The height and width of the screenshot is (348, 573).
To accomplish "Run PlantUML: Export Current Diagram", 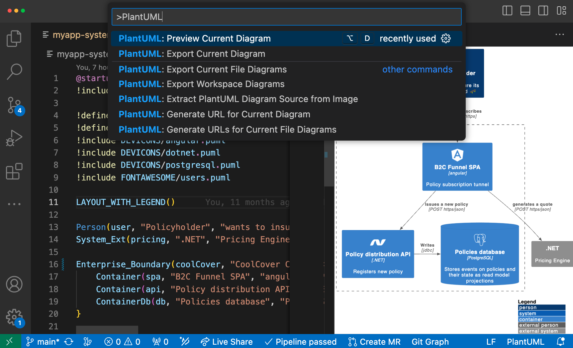I will [287, 54].
